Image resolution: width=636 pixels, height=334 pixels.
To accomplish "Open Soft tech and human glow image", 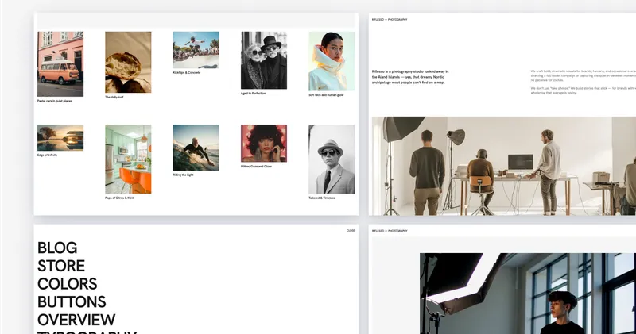I will (332, 61).
